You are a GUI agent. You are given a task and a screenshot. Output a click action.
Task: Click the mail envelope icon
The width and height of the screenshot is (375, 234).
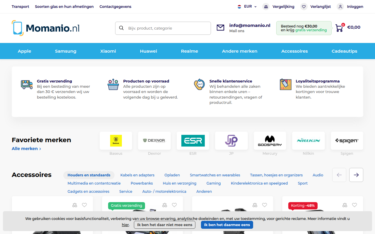click(220, 28)
